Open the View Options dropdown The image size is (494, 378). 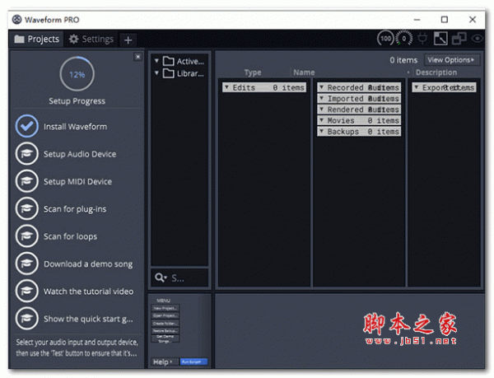tap(451, 60)
